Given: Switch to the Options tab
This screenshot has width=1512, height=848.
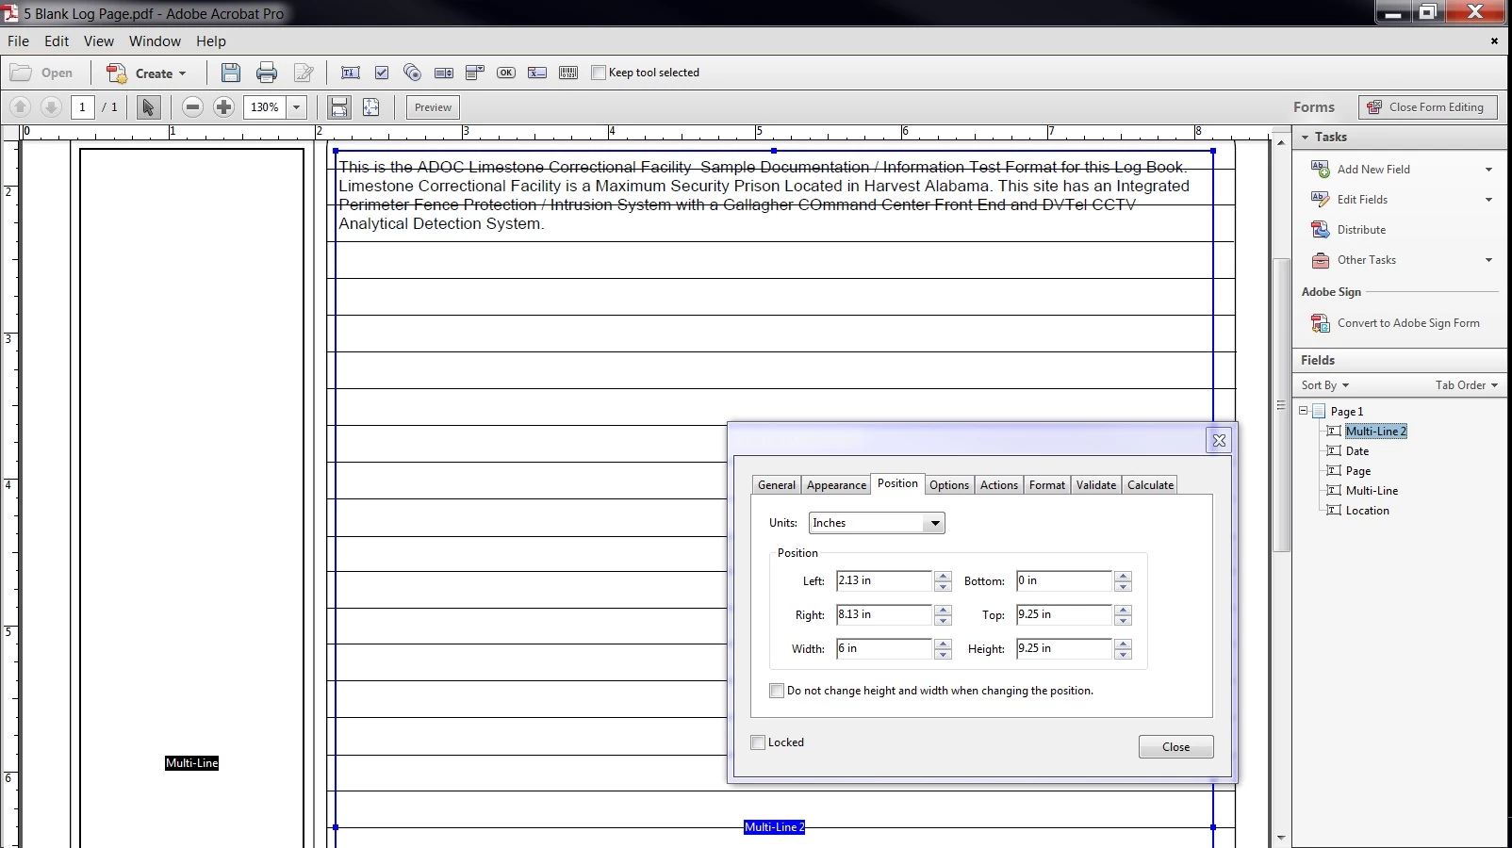Looking at the screenshot, I should coord(949,485).
